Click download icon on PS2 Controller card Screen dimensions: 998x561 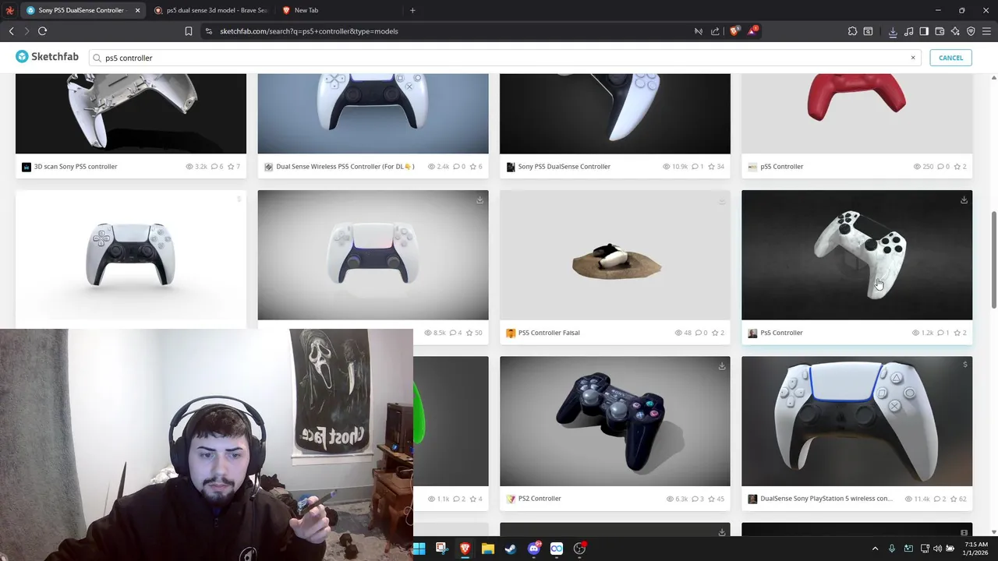[x=722, y=365]
